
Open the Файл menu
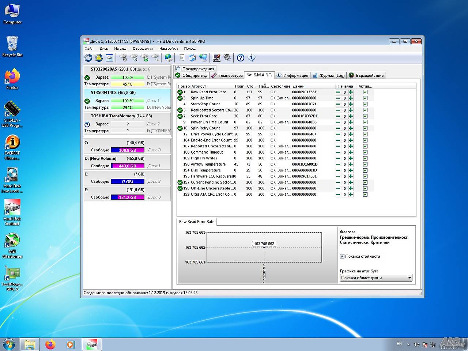click(x=89, y=48)
